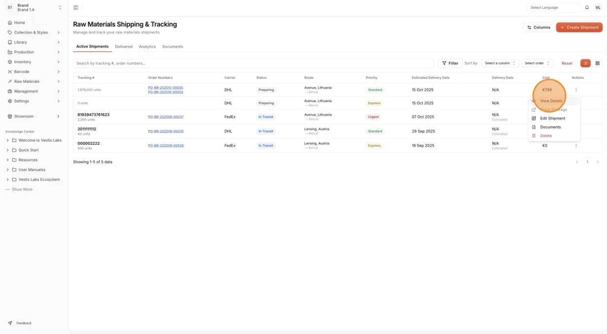Expand the Production section chevron
This screenshot has height=334, width=607.
59,52
